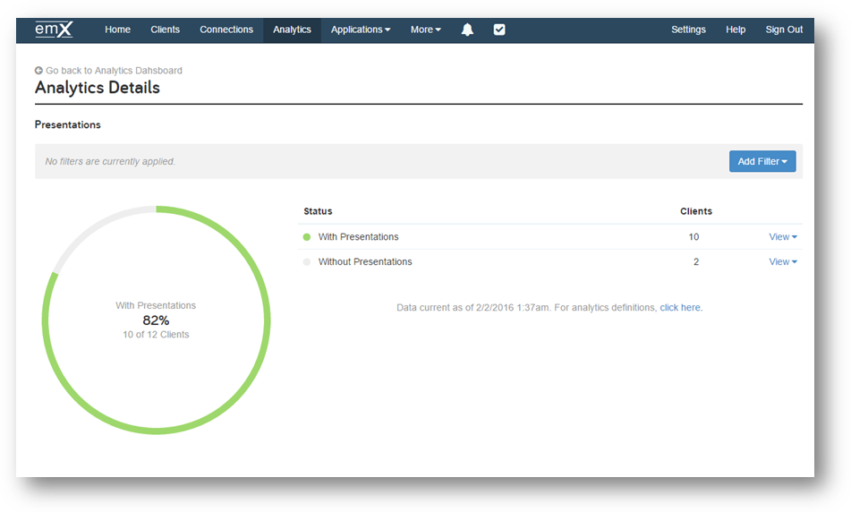Click 'With Presentations' label inside the donut

pos(156,306)
